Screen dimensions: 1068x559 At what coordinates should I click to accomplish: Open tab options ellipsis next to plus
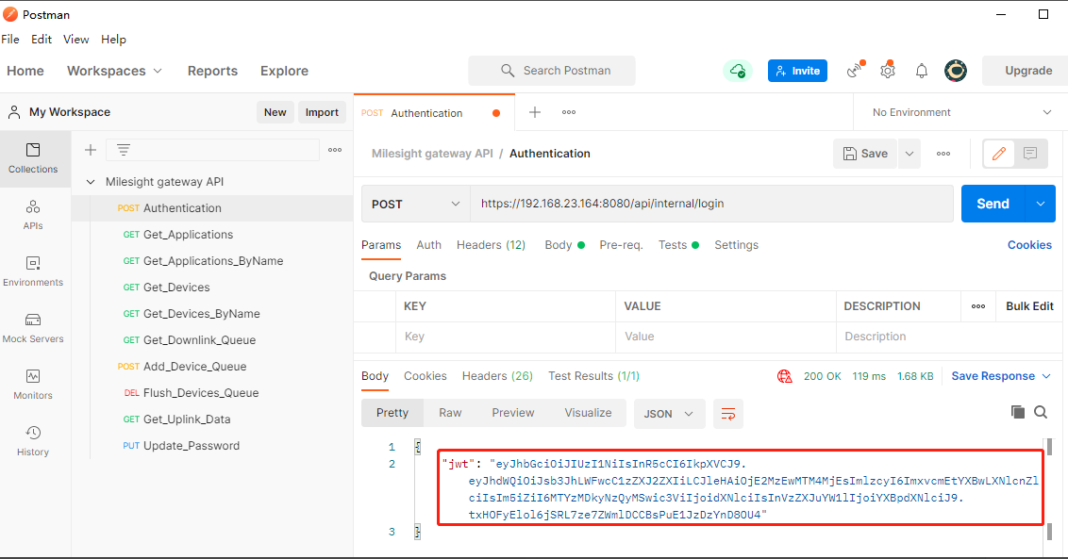coord(569,112)
